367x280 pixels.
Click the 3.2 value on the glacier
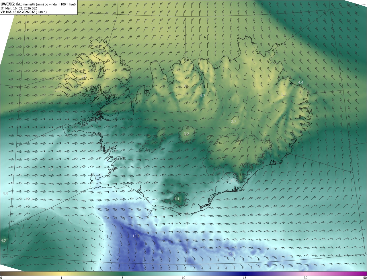point(186,134)
